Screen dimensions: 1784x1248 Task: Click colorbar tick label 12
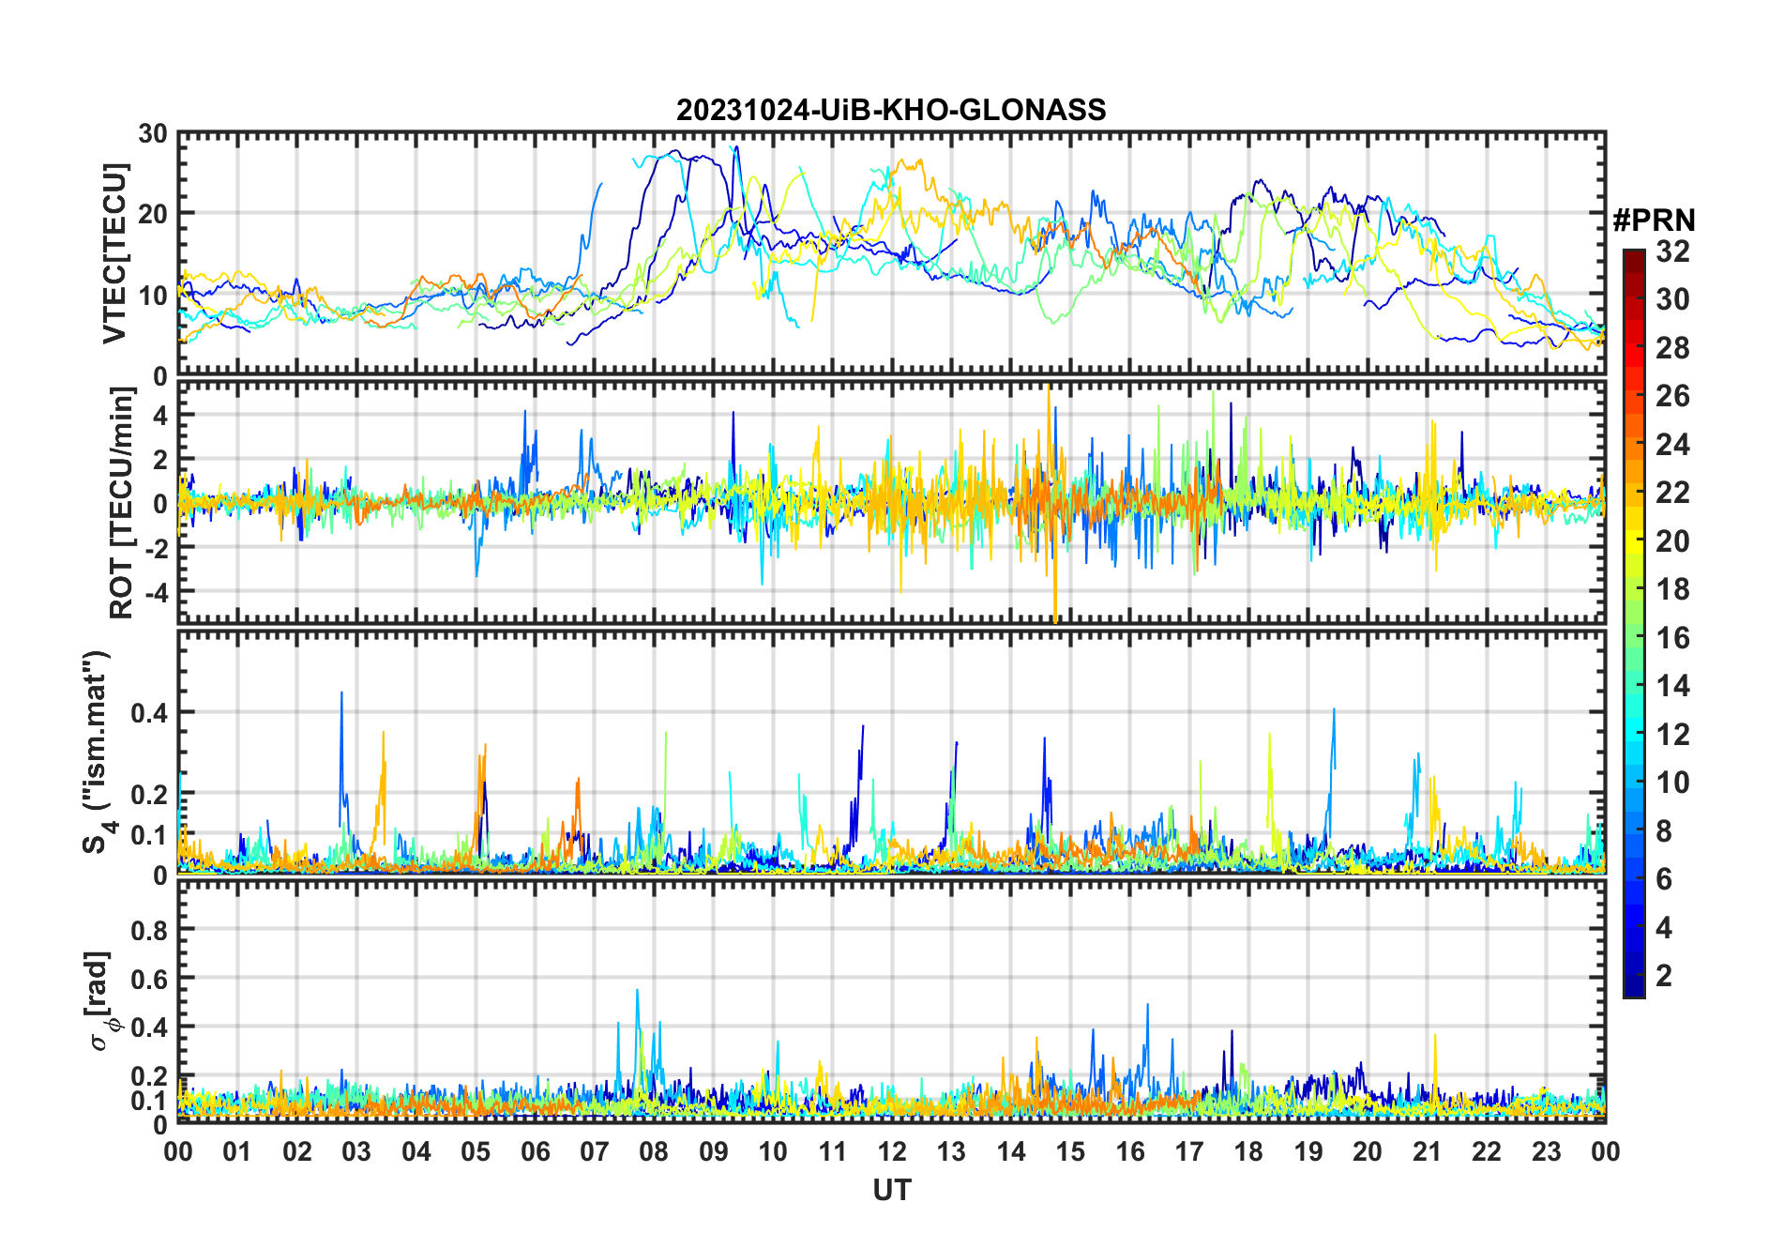(x=1672, y=735)
